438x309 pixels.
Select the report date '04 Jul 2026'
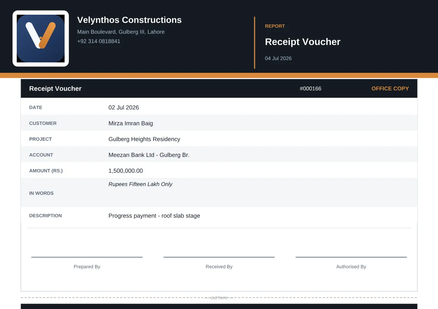tap(278, 58)
